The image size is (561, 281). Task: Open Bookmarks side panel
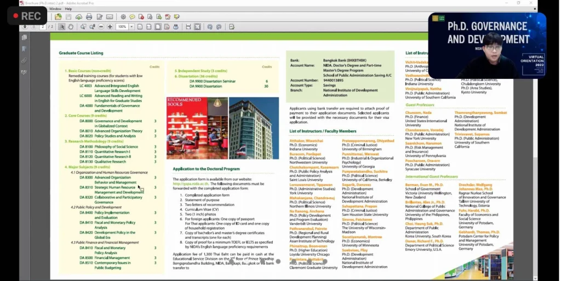click(x=24, y=49)
